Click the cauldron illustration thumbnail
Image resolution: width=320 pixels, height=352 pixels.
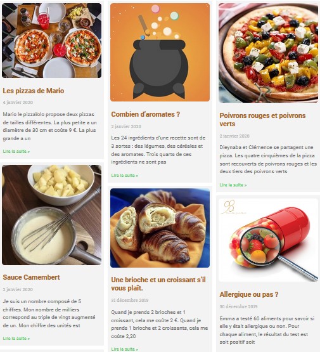pyautogui.click(x=160, y=52)
